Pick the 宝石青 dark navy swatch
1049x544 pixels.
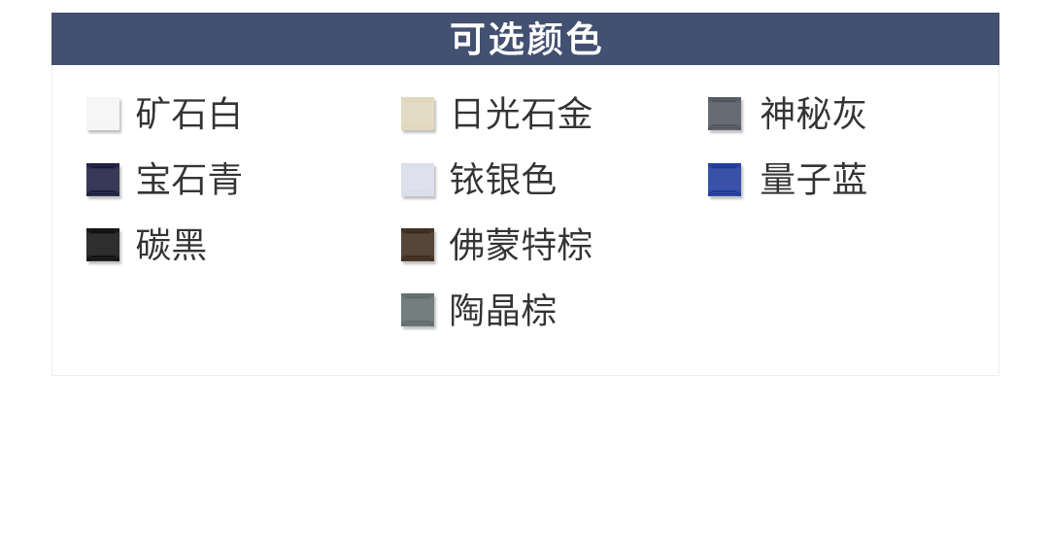[x=103, y=180]
